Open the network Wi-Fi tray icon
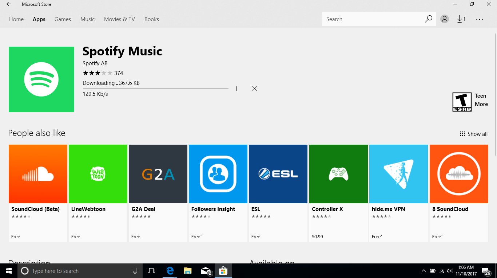 [x=442, y=271]
